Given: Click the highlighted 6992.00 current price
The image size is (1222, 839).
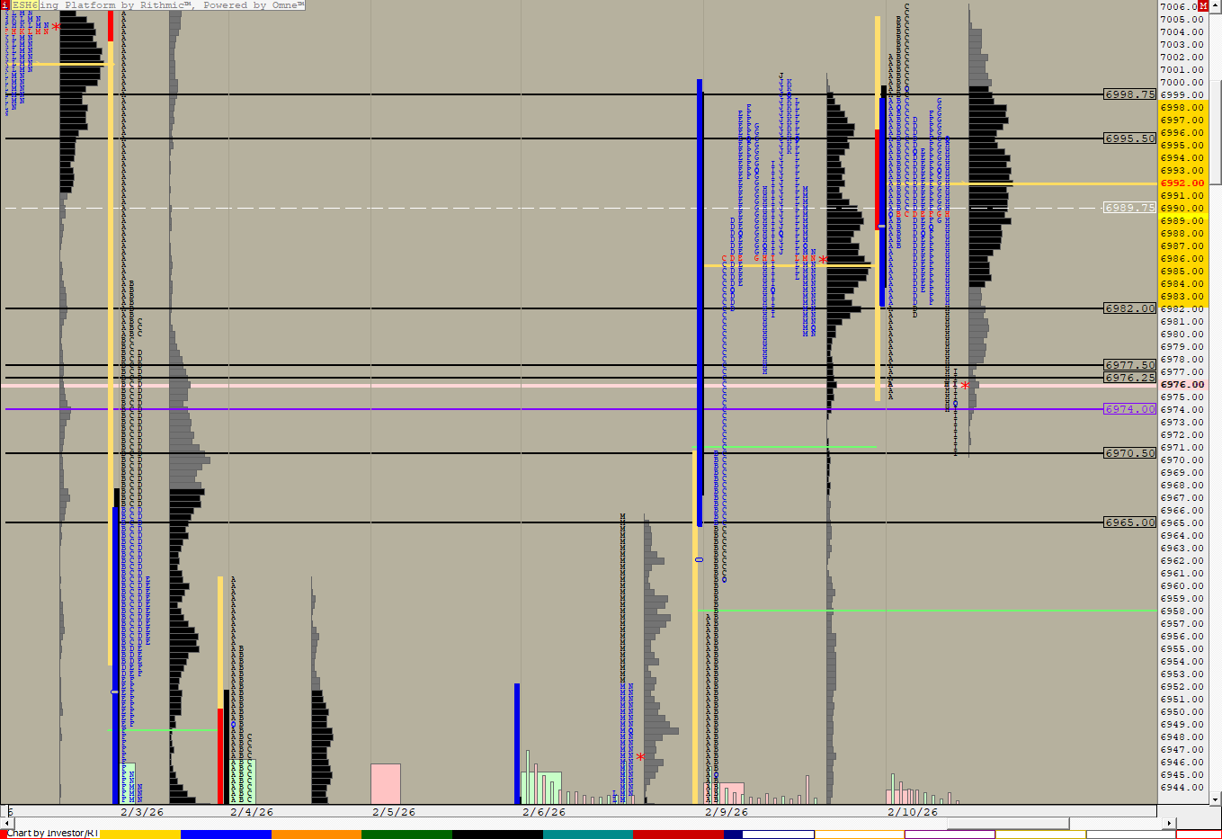Looking at the screenshot, I should point(1182,183).
